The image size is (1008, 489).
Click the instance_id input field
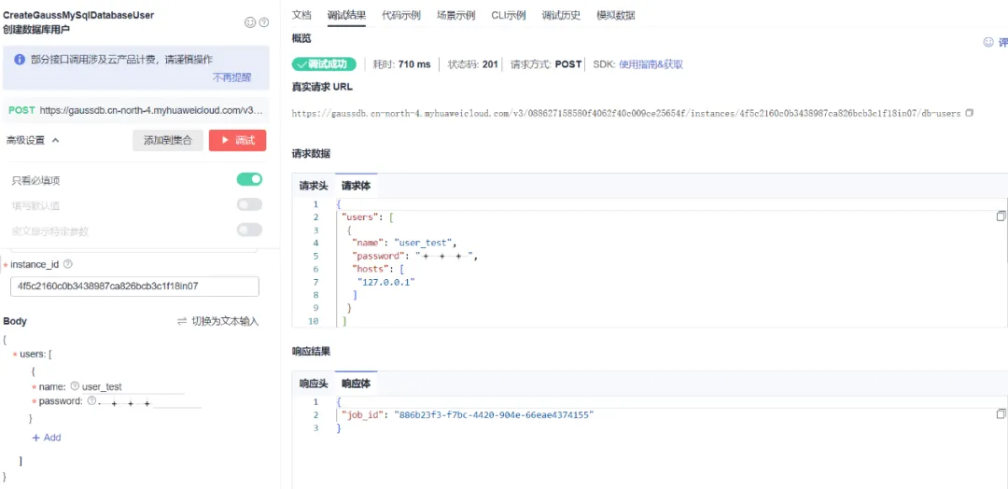pyautogui.click(x=135, y=286)
